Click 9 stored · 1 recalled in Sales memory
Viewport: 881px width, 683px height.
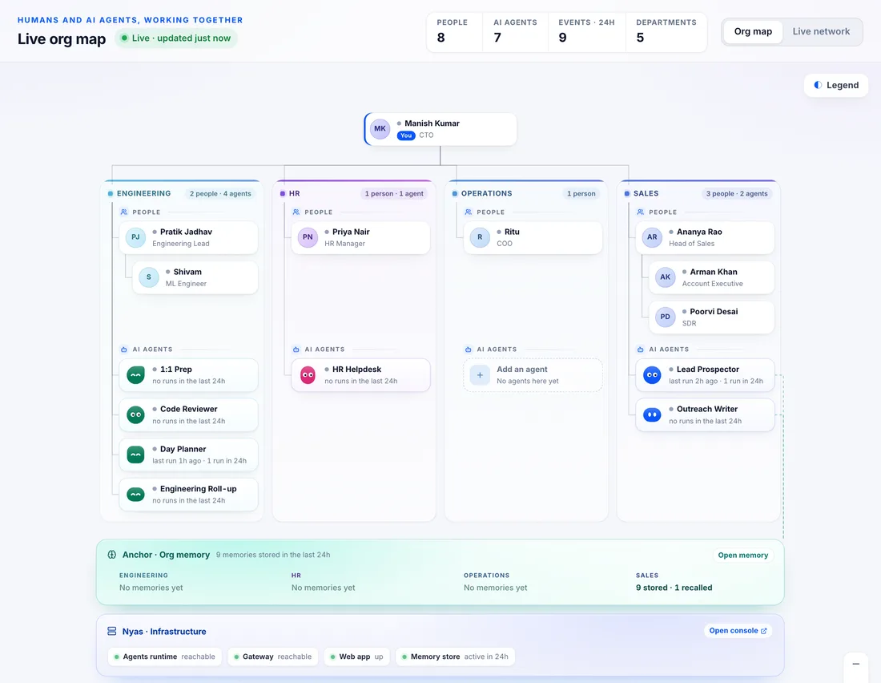point(674,588)
